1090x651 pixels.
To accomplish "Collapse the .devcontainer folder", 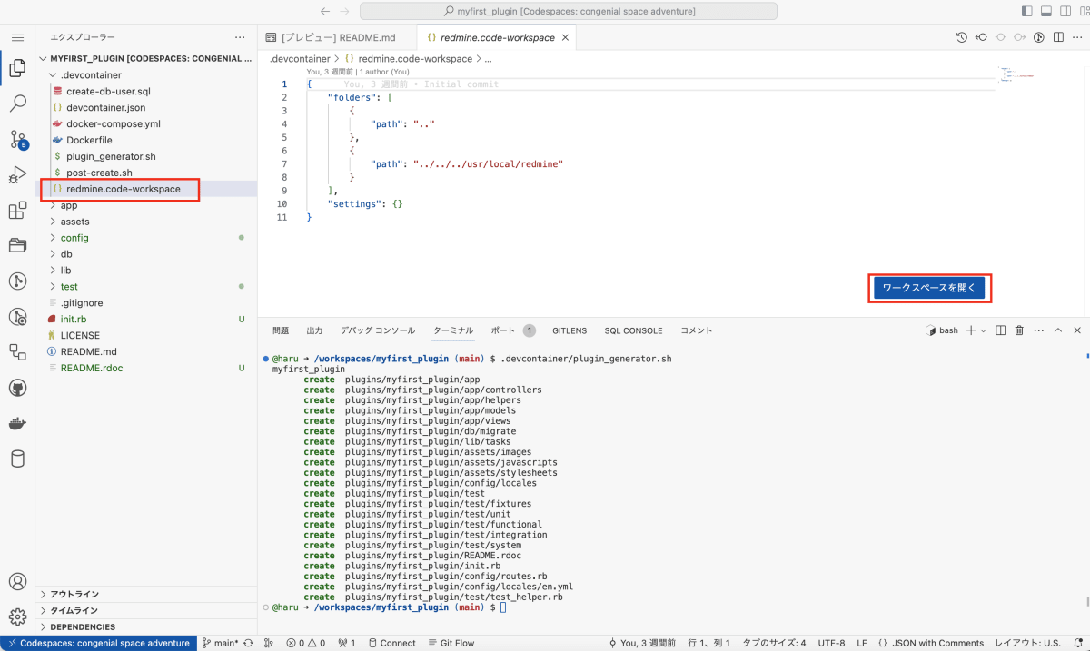I will 147,74.
